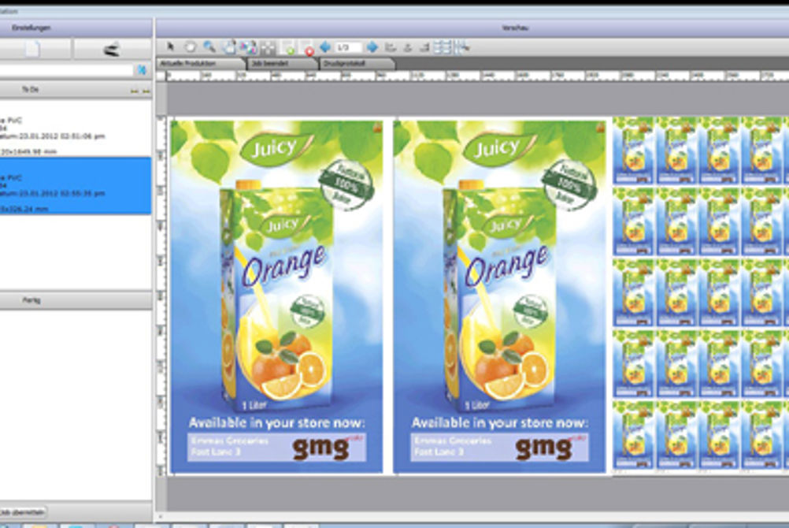Select the top-left small poster tile in the grid
This screenshot has width=789, height=528.
[x=633, y=151]
